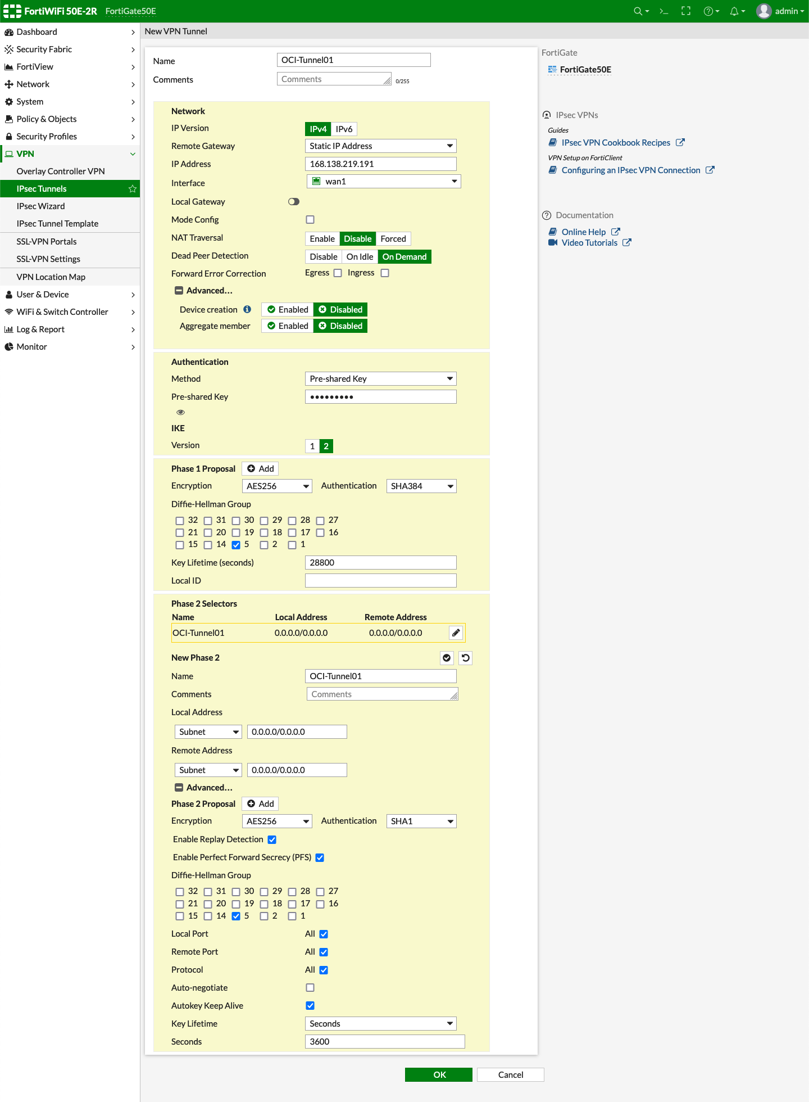This screenshot has height=1102, width=809.
Task: Click the User & Device icon
Action: [x=9, y=295]
